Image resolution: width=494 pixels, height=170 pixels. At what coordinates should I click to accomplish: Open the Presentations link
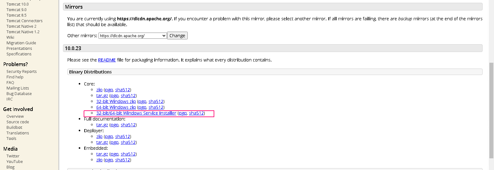19,49
